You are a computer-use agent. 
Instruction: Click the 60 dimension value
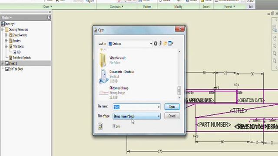tap(222, 142)
